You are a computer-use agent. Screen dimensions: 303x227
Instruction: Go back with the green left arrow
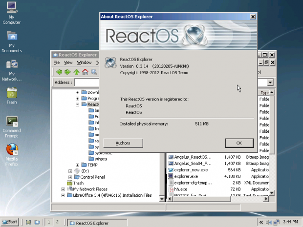pos(59,72)
